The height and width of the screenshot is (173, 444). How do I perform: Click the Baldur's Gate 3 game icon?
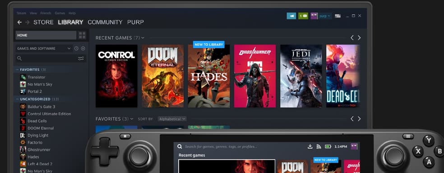click(x=23, y=107)
